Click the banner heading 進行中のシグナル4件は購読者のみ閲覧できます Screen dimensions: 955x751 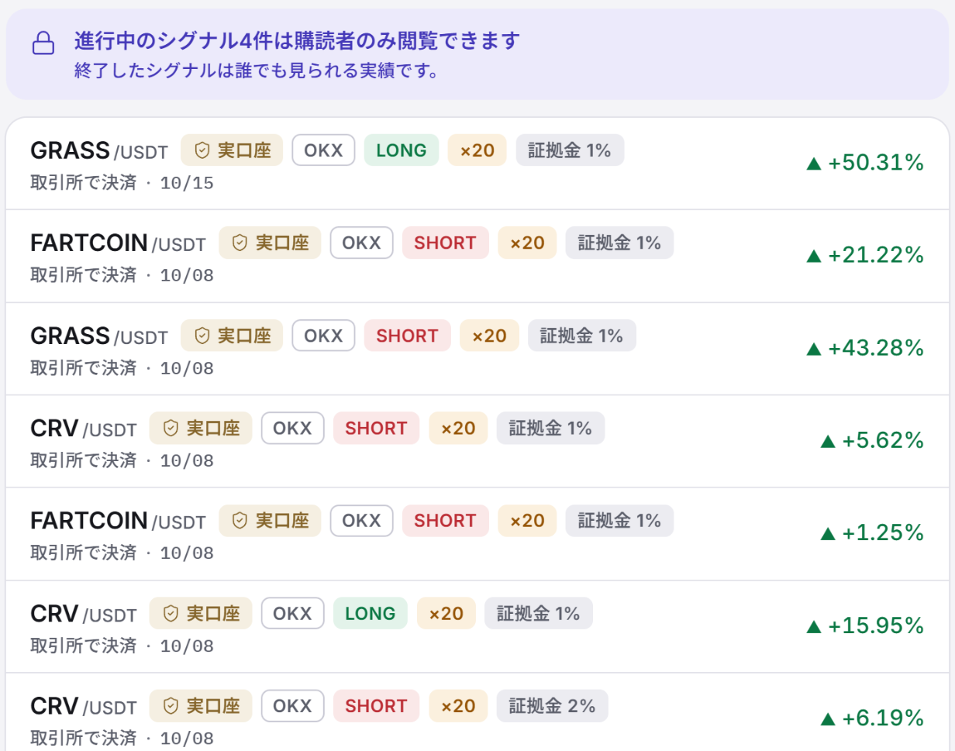297,40
